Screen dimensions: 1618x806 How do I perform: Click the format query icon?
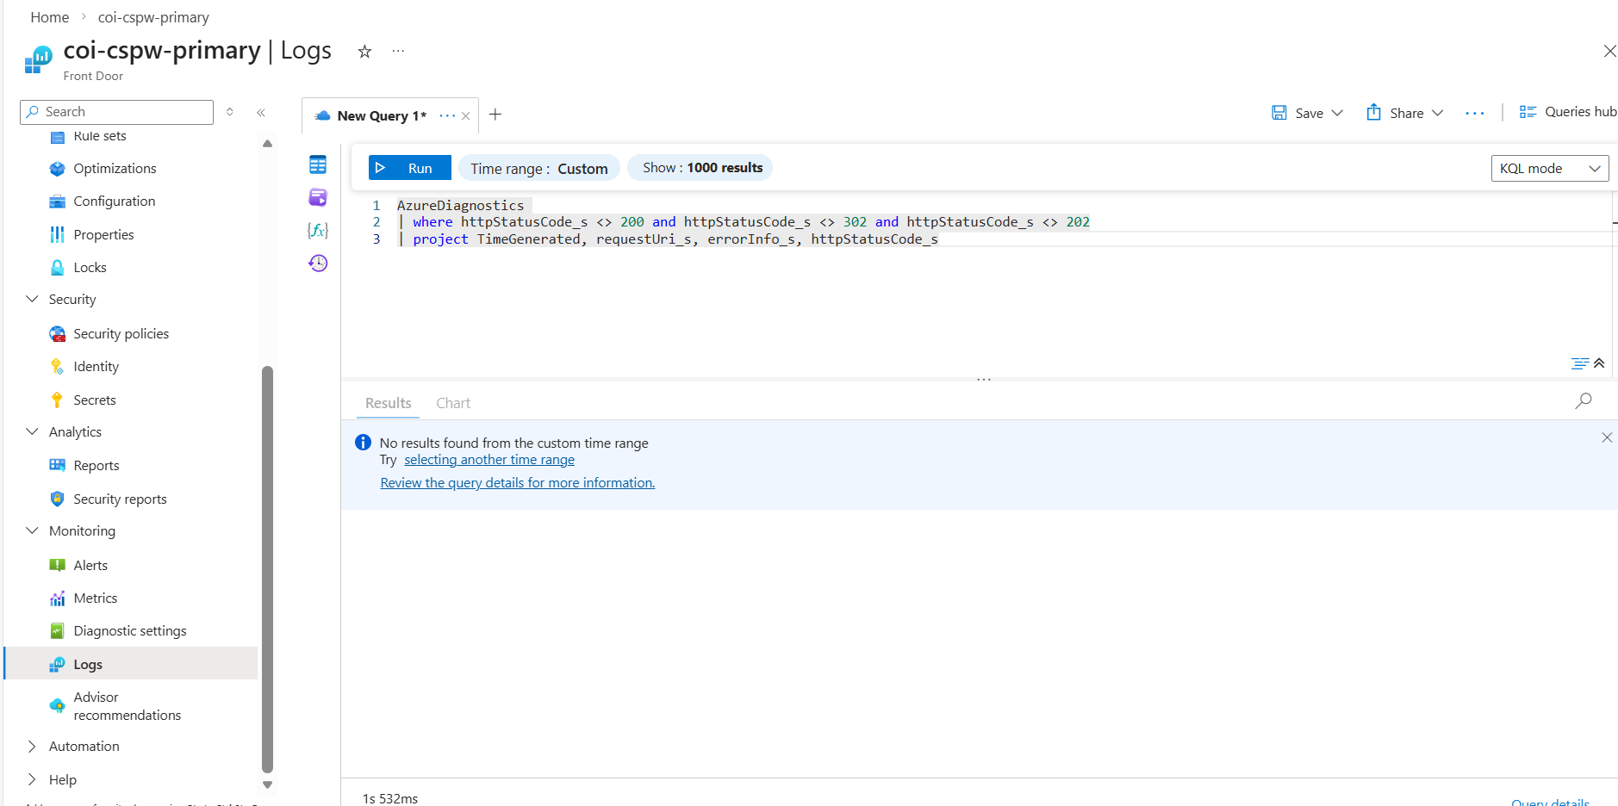coord(1579,363)
